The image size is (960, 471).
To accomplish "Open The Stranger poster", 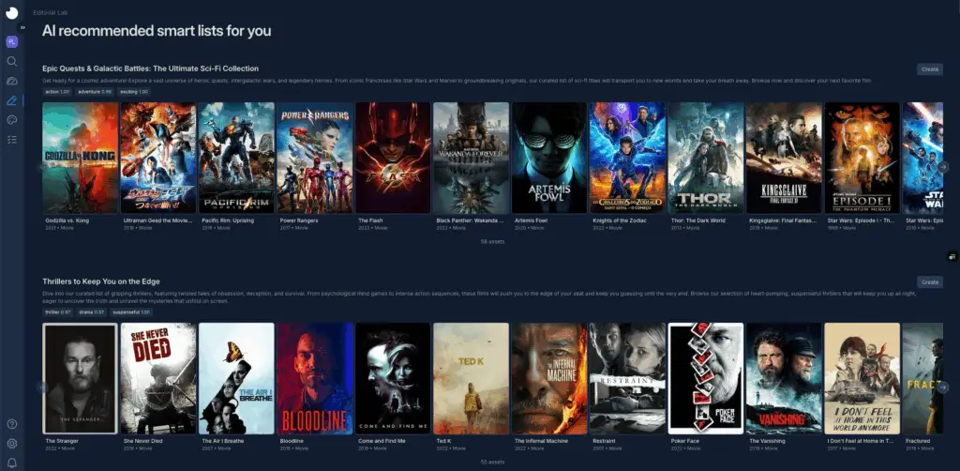I will 81,378.
